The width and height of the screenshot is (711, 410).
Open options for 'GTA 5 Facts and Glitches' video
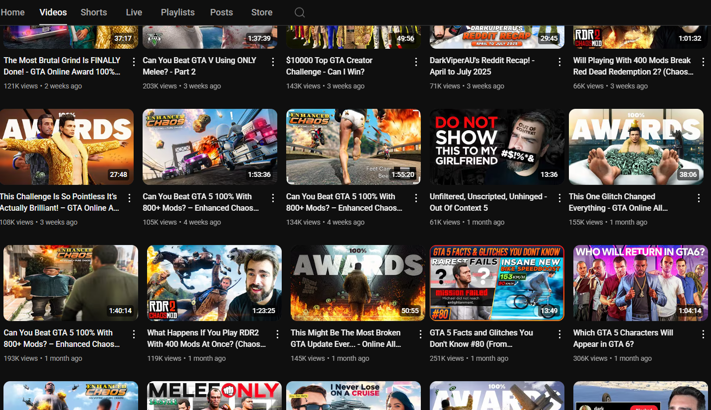(x=559, y=334)
